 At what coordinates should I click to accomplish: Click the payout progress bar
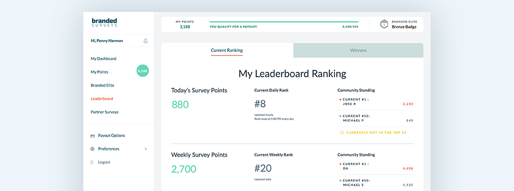pos(284,22)
